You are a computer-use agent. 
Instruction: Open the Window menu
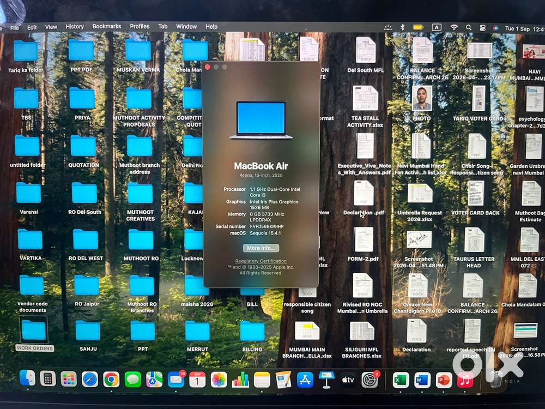pos(186,26)
